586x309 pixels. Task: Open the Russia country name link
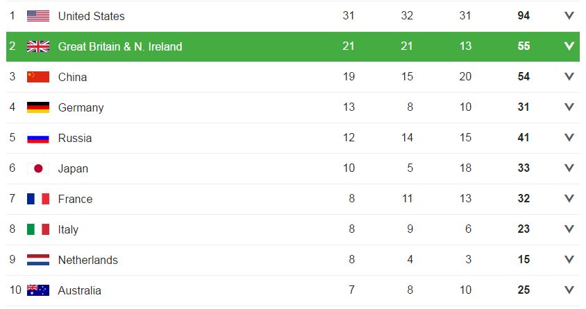(75, 138)
